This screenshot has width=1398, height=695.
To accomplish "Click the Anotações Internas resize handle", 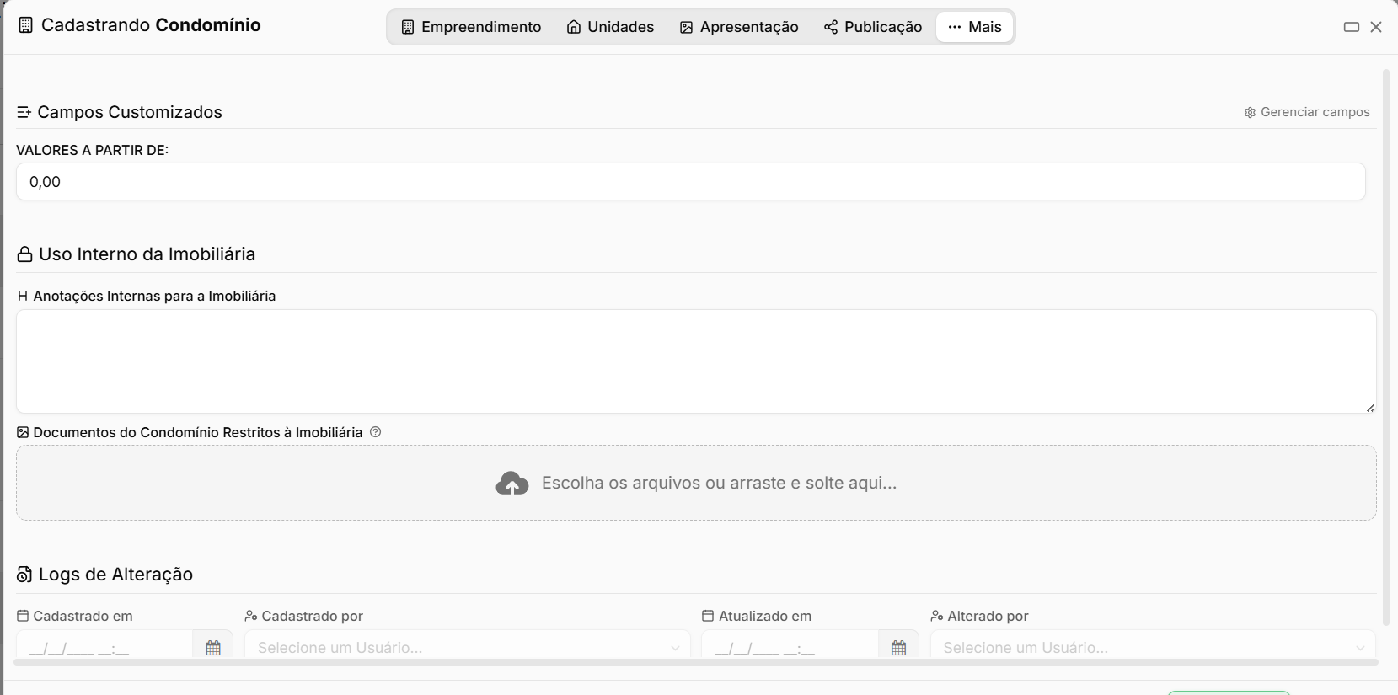I will (1370, 408).
